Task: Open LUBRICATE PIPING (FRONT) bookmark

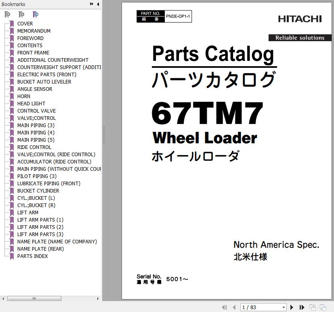Action: point(49,184)
